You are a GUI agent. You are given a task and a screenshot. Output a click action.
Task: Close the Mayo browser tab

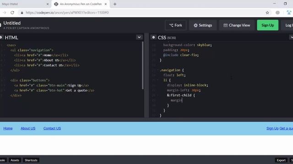pyautogui.click(x=48, y=4)
